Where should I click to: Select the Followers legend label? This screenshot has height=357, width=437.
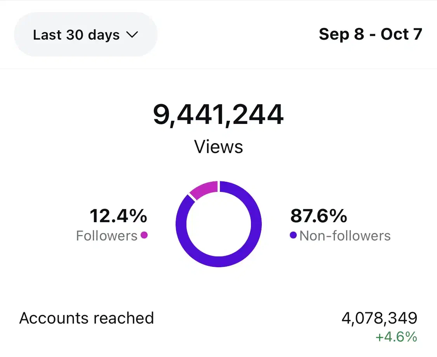[x=107, y=236]
